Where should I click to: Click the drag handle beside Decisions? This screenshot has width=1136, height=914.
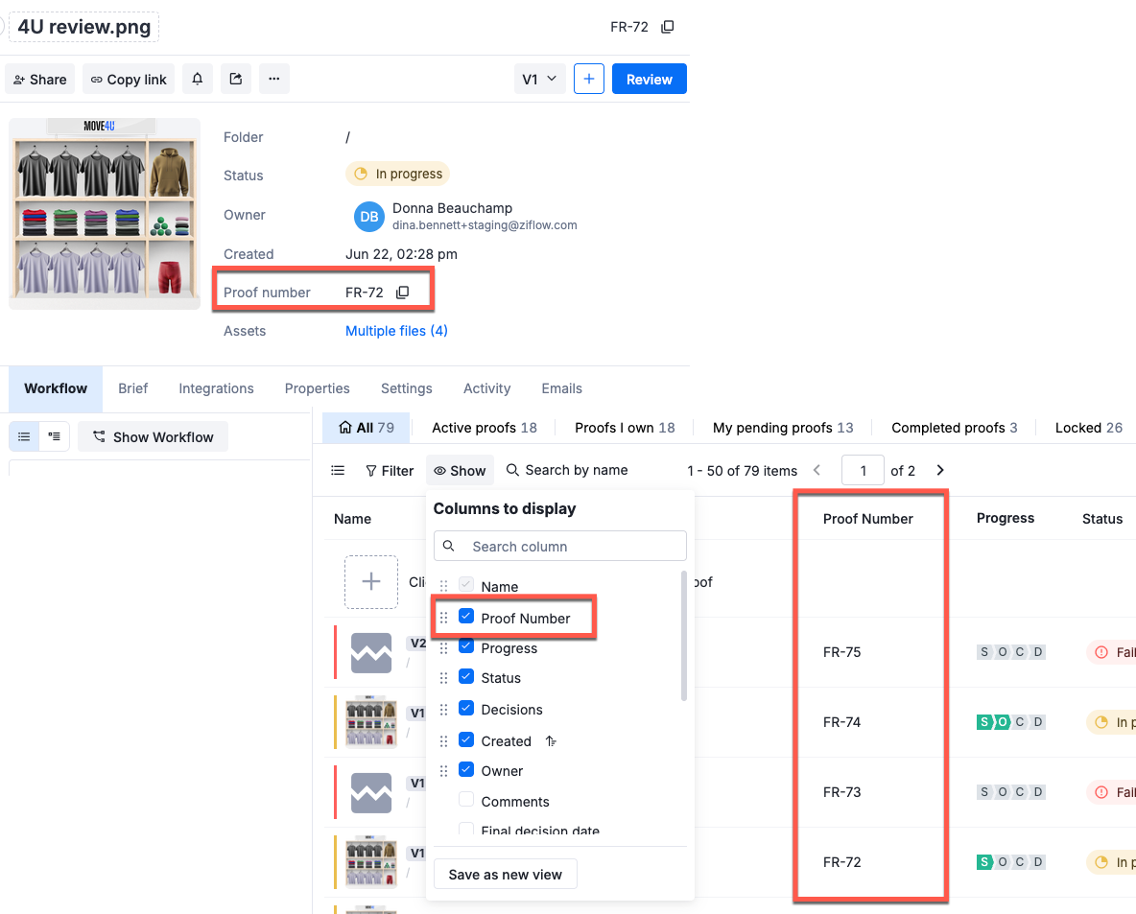click(x=444, y=710)
